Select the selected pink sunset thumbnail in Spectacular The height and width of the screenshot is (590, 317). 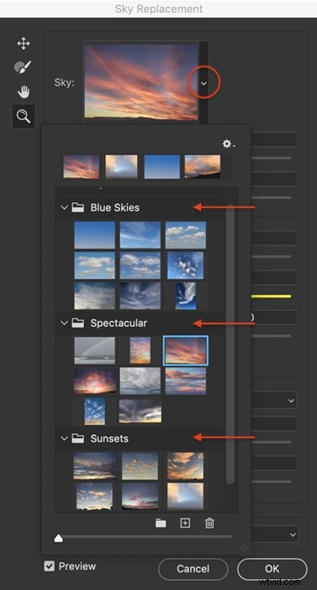point(186,351)
